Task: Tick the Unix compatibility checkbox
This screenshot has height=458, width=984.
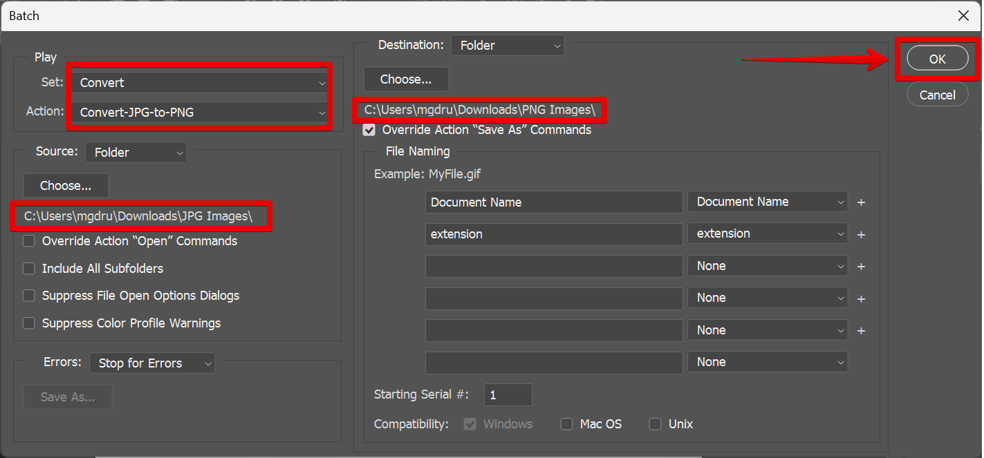Action: click(x=655, y=424)
